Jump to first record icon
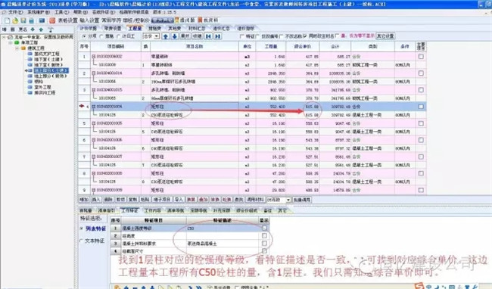The width and height of the screenshot is (492, 289). [208, 36]
